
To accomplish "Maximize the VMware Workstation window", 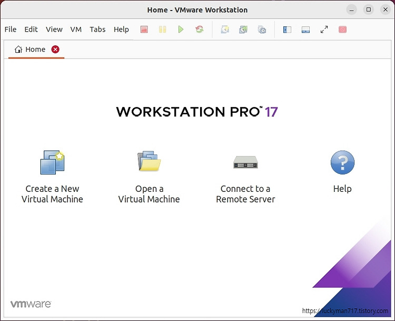I will click(x=369, y=9).
